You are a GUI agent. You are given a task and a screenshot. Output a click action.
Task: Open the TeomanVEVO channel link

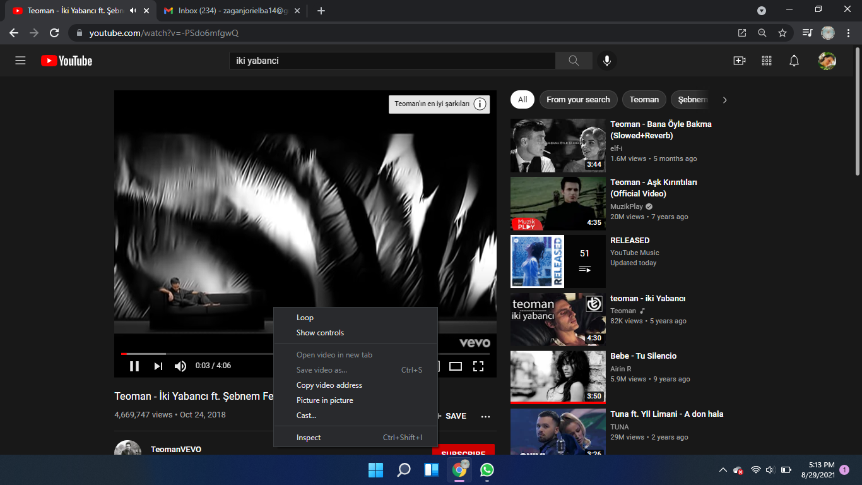pyautogui.click(x=176, y=450)
